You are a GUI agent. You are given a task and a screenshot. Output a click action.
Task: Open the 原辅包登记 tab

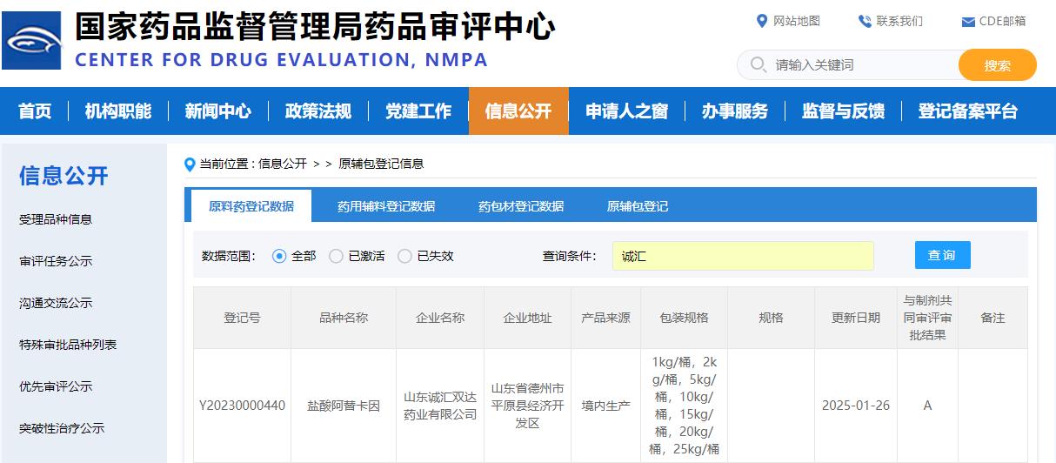[638, 206]
